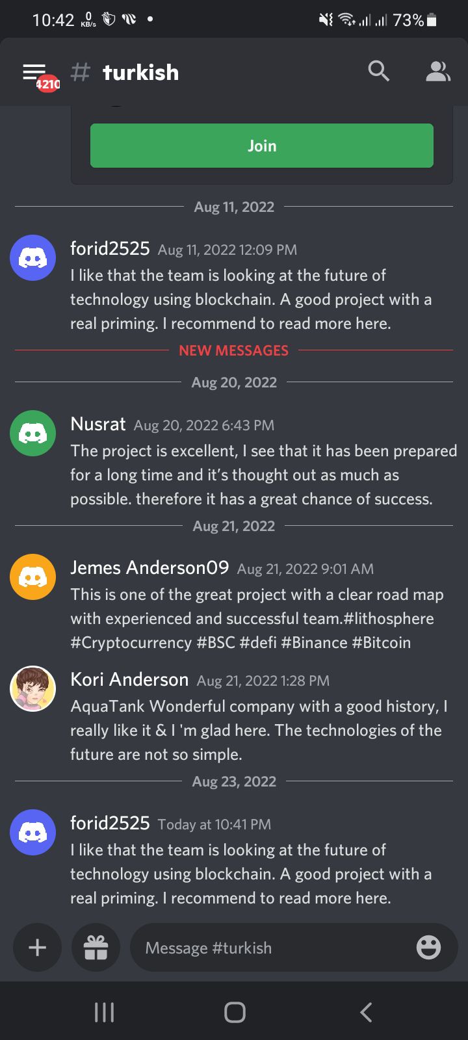Tap the plus attachment button

coord(38,948)
